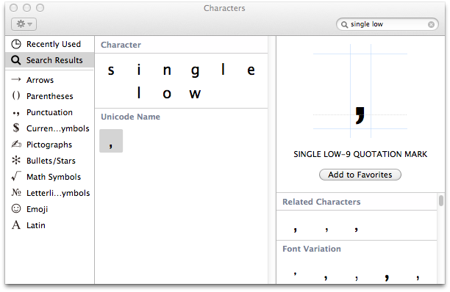Select the letter 'g' character result
450x292 pixels.
(x=195, y=71)
